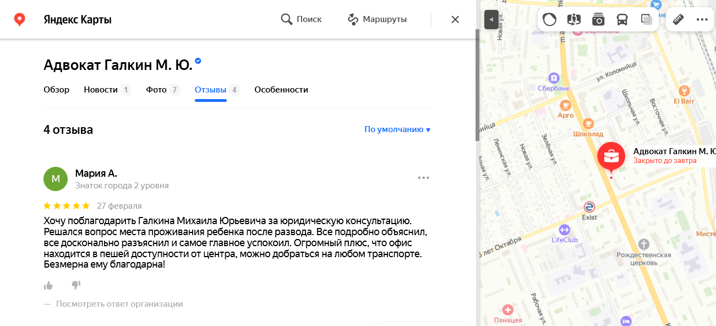Dislike the review with thumbs down
This screenshot has width=716, height=326.
(x=76, y=285)
